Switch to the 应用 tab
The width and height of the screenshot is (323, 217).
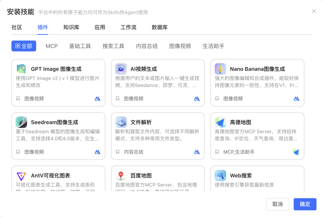[x=100, y=27]
